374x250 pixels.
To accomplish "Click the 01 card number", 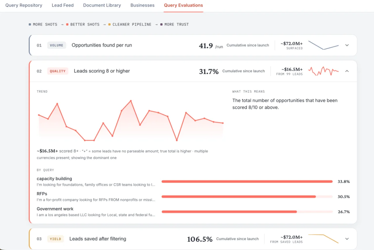I will [39, 45].
